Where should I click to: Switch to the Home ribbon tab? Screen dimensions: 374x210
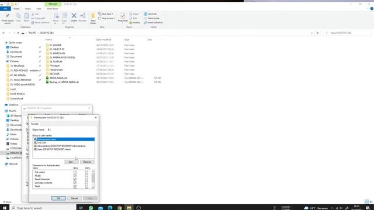pos(16,9)
